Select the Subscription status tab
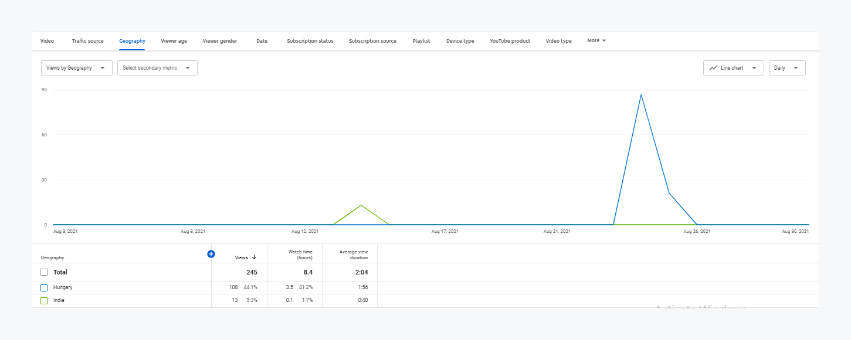The height and width of the screenshot is (340, 851). [310, 41]
